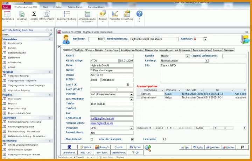The image size is (252, 161).
Task: Open Kundensuche in favorites list
Action: click(x=15, y=43)
